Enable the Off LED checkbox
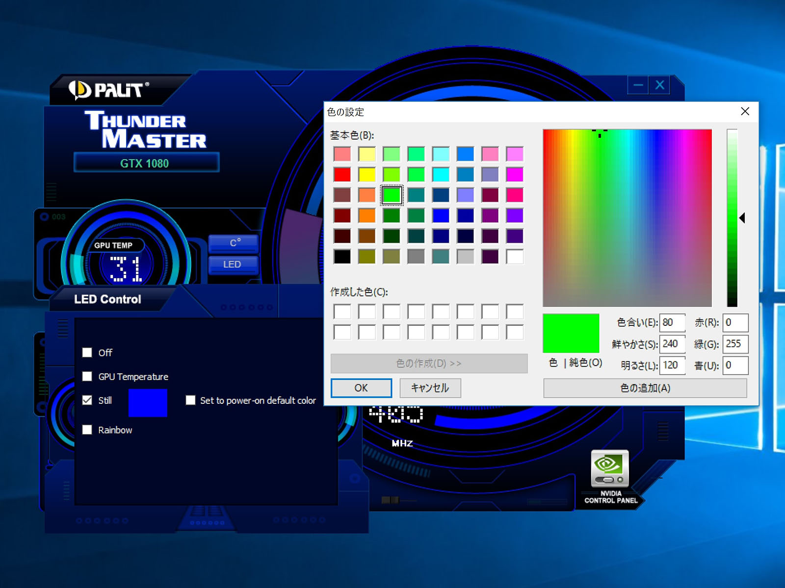This screenshot has height=588, width=785. tap(87, 352)
